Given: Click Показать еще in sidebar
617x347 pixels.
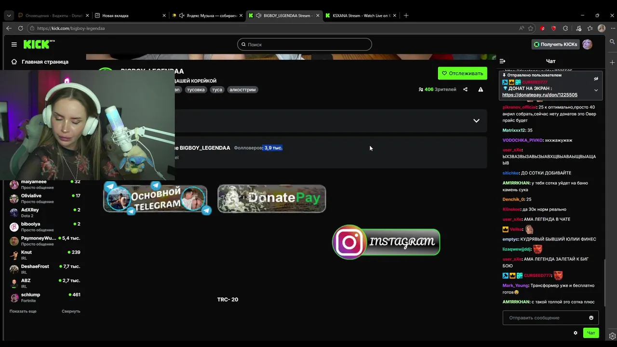Looking at the screenshot, I should click(23, 311).
